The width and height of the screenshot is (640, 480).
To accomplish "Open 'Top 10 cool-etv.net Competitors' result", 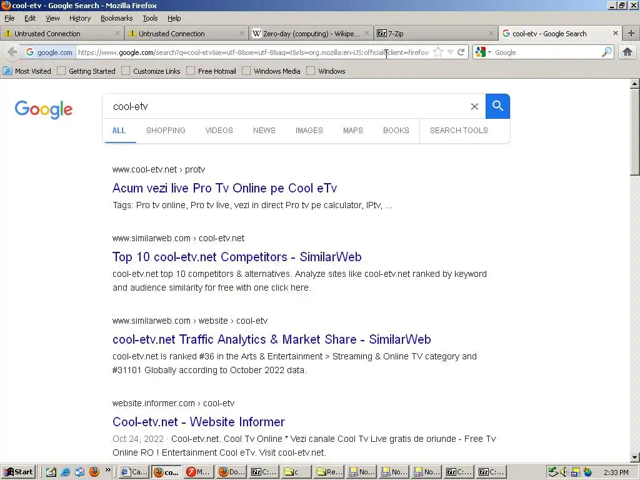I will click(237, 257).
